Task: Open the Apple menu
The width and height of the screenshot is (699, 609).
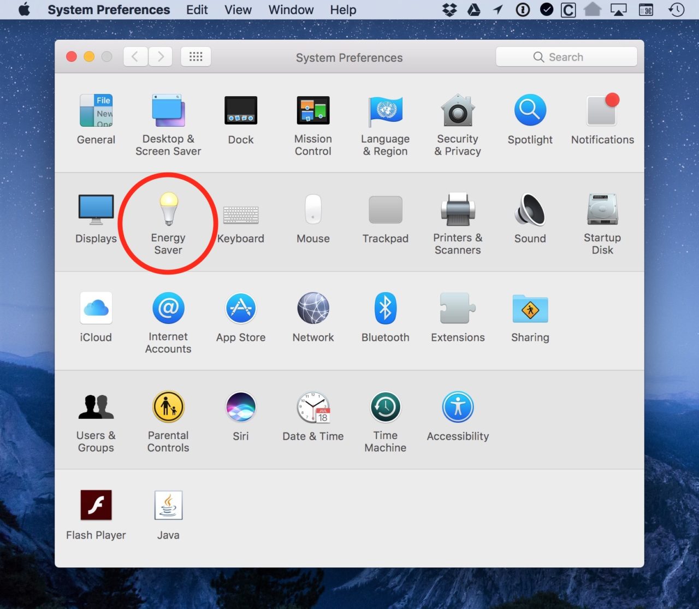Action: point(24,10)
